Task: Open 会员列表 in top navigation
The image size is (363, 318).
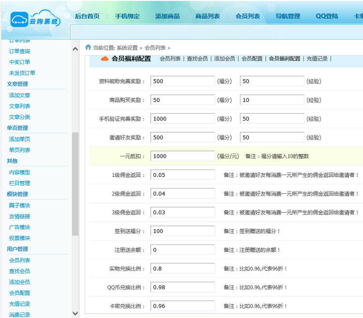Action: pyautogui.click(x=248, y=16)
